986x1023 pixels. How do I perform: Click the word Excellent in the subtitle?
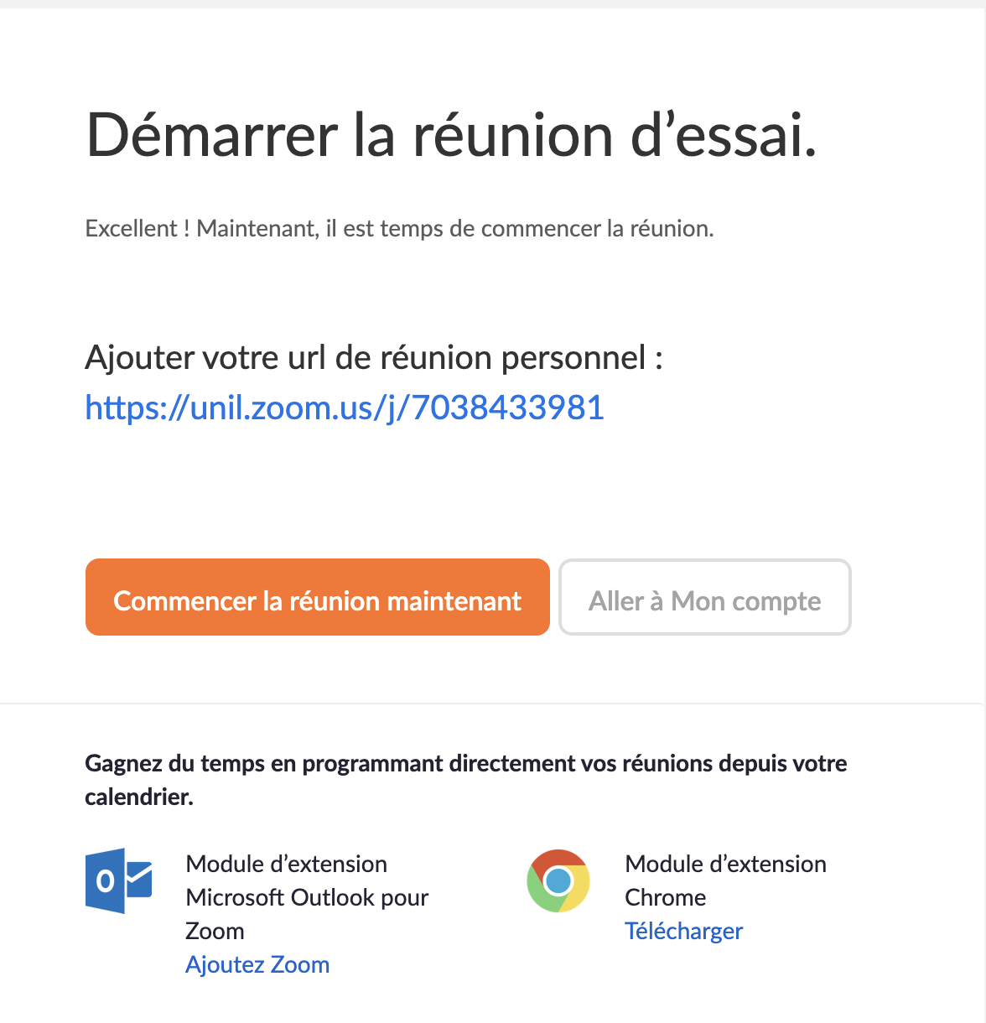(x=131, y=229)
